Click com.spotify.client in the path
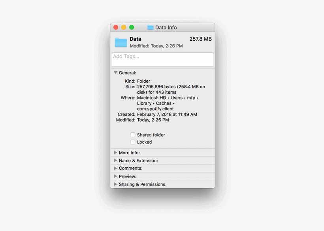This screenshot has height=231, width=324. (x=155, y=109)
